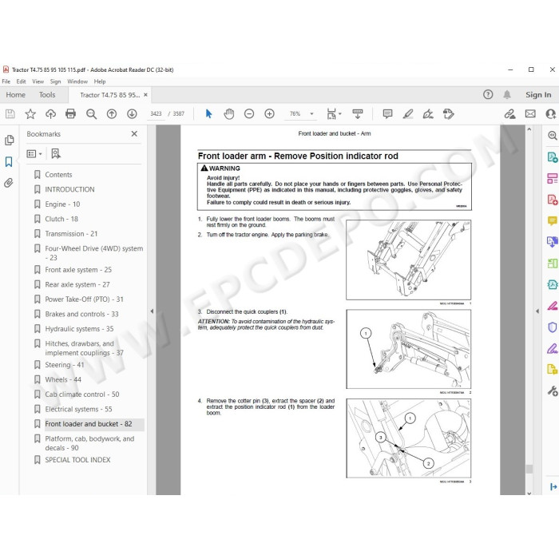Activate the selection arrow tool

pyautogui.click(x=208, y=113)
